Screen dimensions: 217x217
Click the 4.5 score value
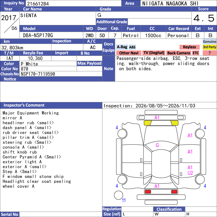(204, 18)
